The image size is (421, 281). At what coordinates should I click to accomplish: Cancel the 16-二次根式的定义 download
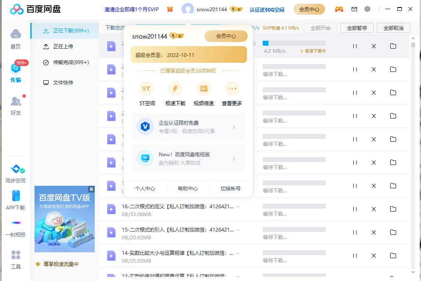click(374, 209)
